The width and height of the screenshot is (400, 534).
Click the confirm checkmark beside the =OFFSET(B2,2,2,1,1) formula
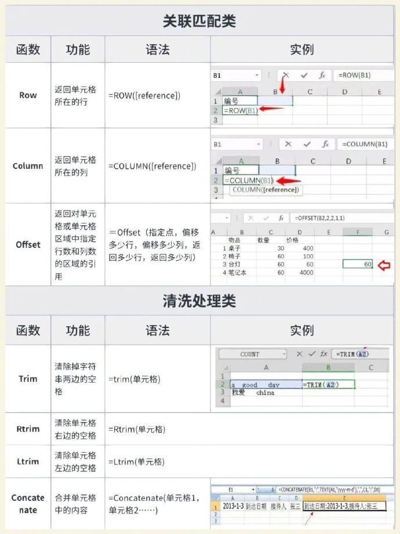tap(266, 218)
